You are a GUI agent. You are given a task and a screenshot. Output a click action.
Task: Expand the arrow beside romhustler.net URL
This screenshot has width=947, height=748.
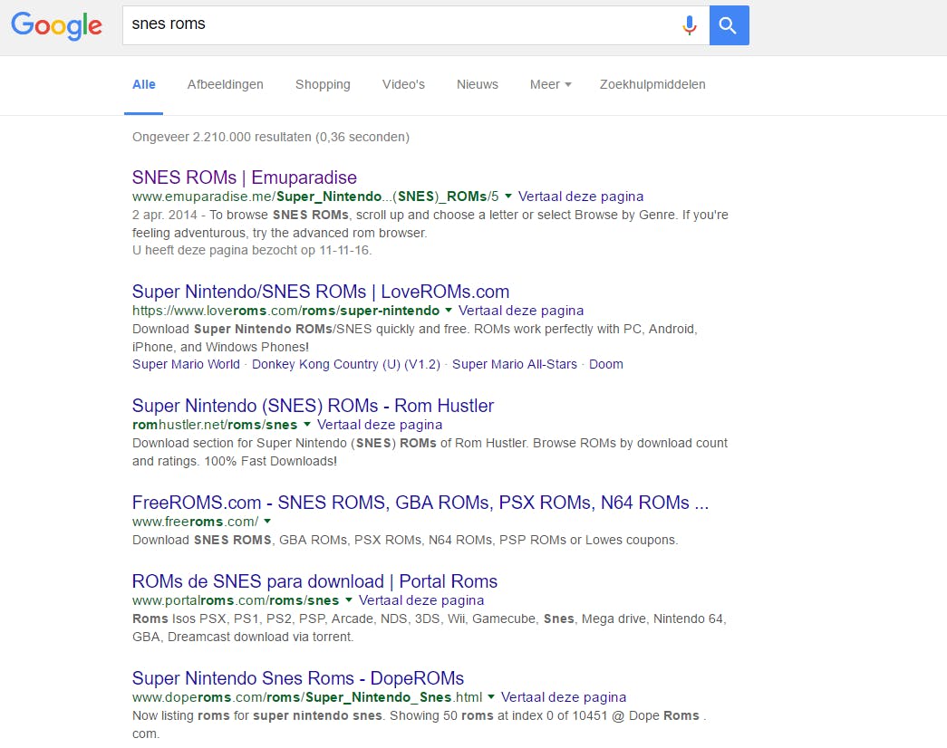pyautogui.click(x=307, y=425)
